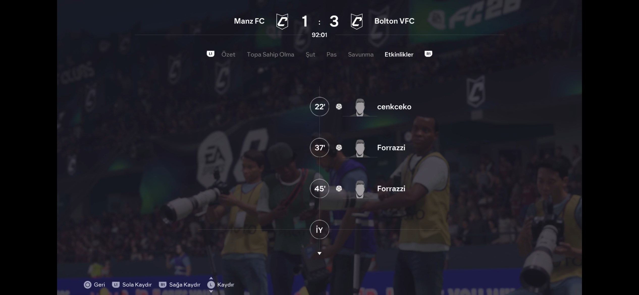The width and height of the screenshot is (639, 295).
Task: Select the Şut tab
Action: [x=310, y=55]
